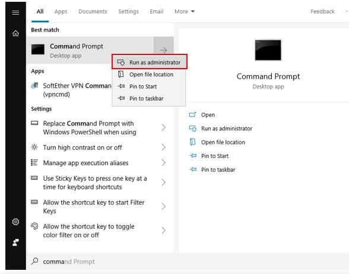Click the Feedback link
The image size is (349, 274).
[x=322, y=11]
